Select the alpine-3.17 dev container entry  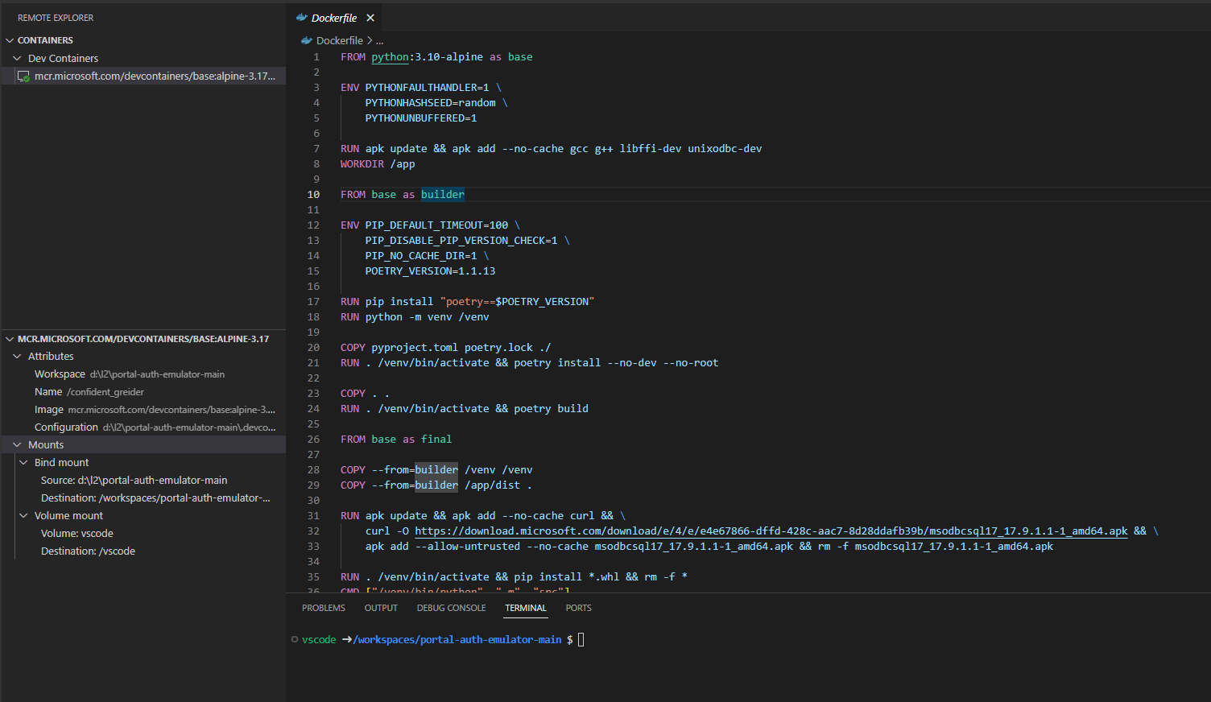[155, 76]
